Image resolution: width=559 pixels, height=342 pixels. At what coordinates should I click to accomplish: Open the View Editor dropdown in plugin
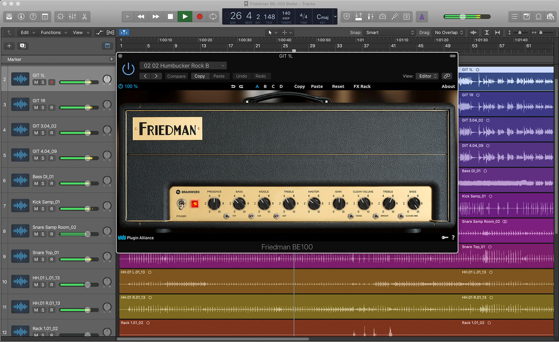[x=427, y=76]
